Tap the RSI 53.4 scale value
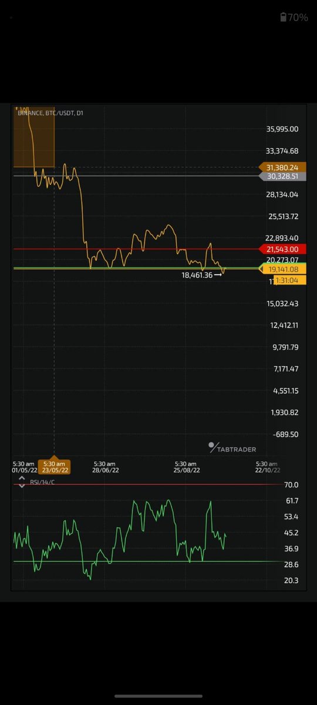The height and width of the screenshot is (705, 317). [291, 516]
